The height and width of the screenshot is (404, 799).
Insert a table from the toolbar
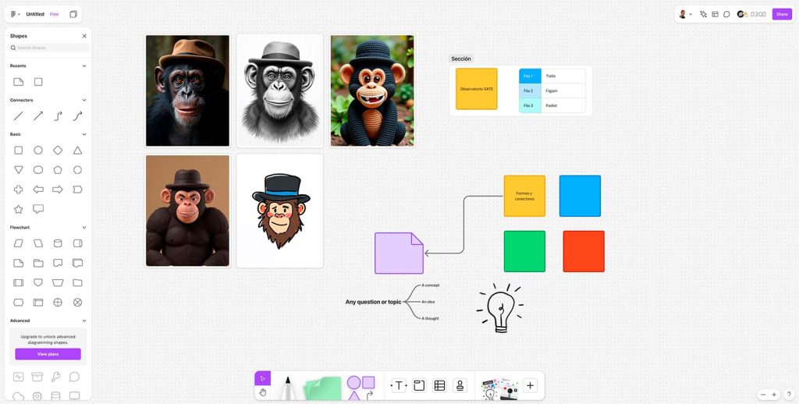click(439, 385)
